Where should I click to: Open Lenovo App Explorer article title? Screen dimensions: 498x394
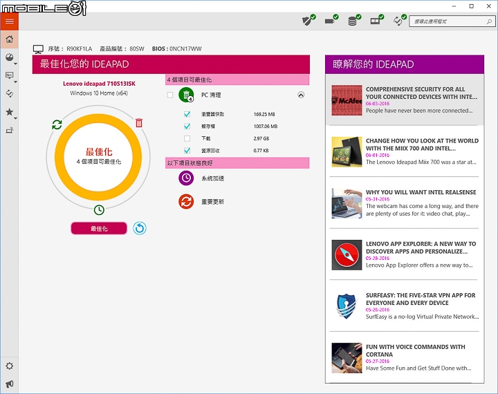[421, 247]
